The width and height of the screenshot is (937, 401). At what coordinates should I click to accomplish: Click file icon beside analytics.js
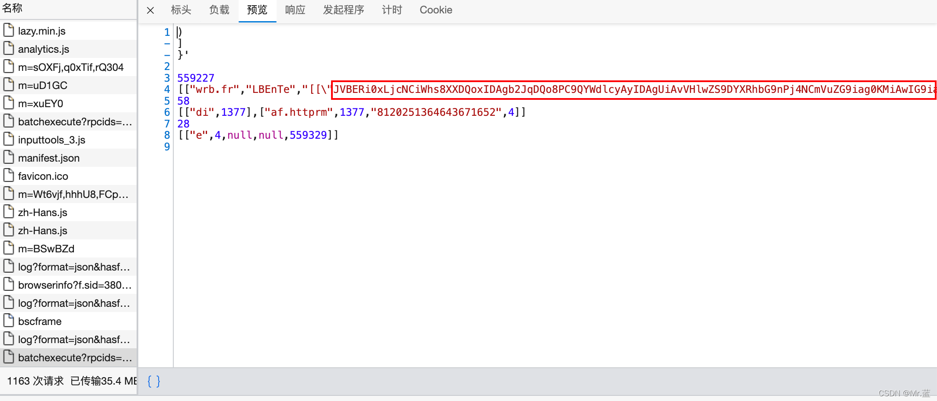(x=9, y=48)
